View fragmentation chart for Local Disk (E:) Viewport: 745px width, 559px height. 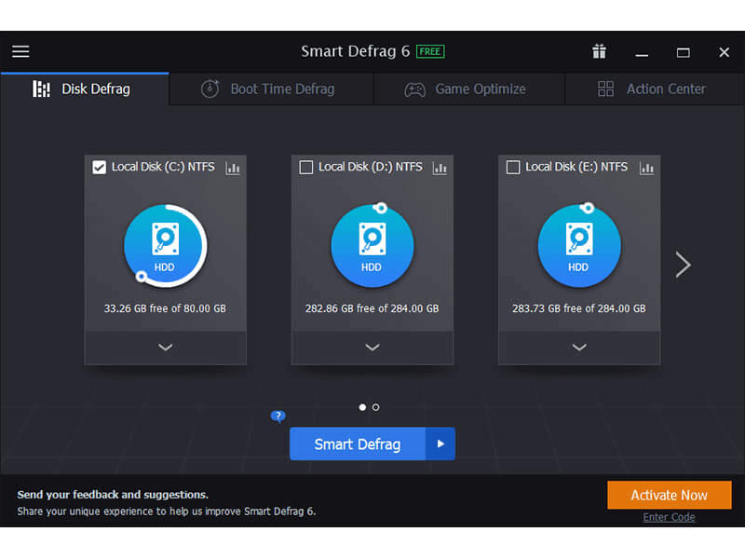pos(645,168)
